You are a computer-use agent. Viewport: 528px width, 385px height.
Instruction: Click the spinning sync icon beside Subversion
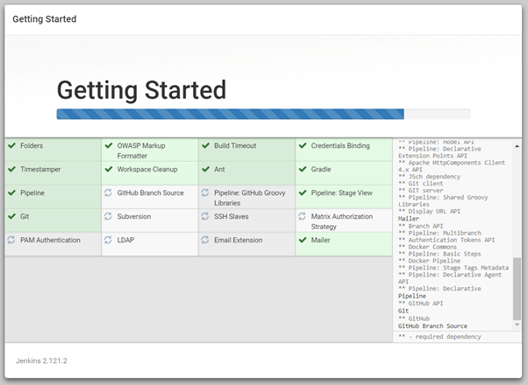point(108,216)
